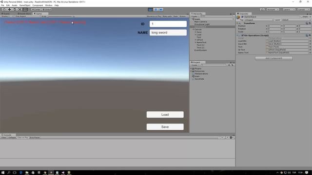Toggle GameObject active checkbox in Inspector
This screenshot has width=312, height=175.
point(242,17)
